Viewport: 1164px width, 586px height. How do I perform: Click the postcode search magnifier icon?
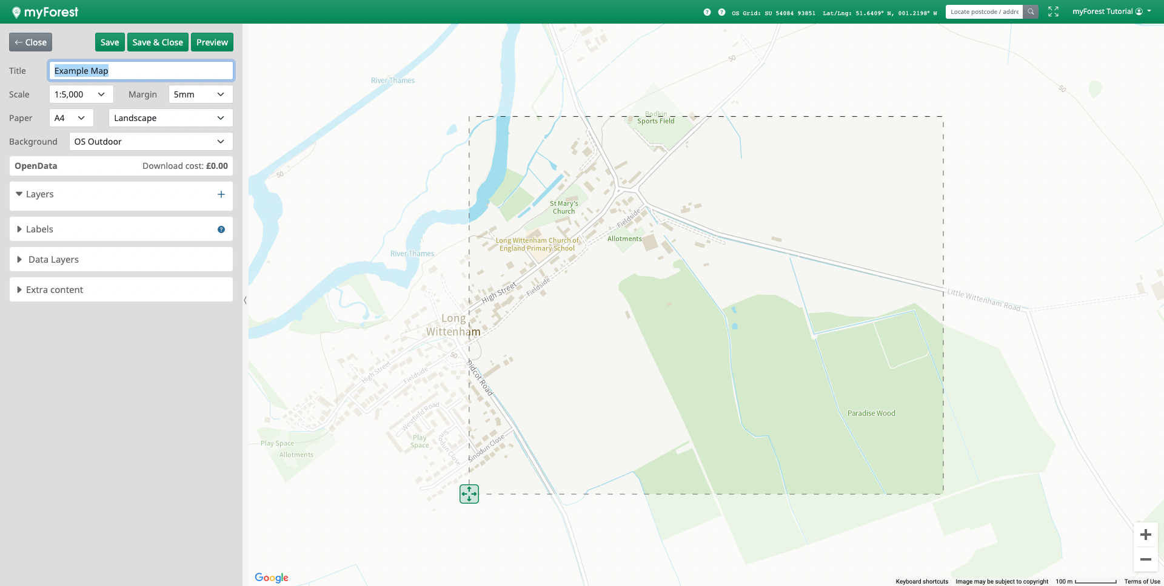point(1031,12)
